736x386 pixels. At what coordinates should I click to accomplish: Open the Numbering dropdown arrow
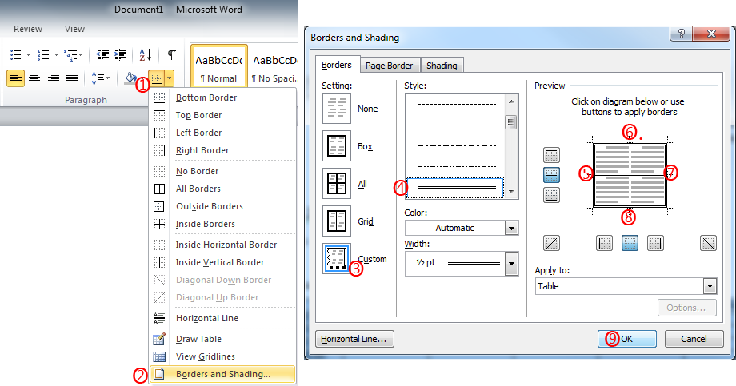[x=56, y=55]
